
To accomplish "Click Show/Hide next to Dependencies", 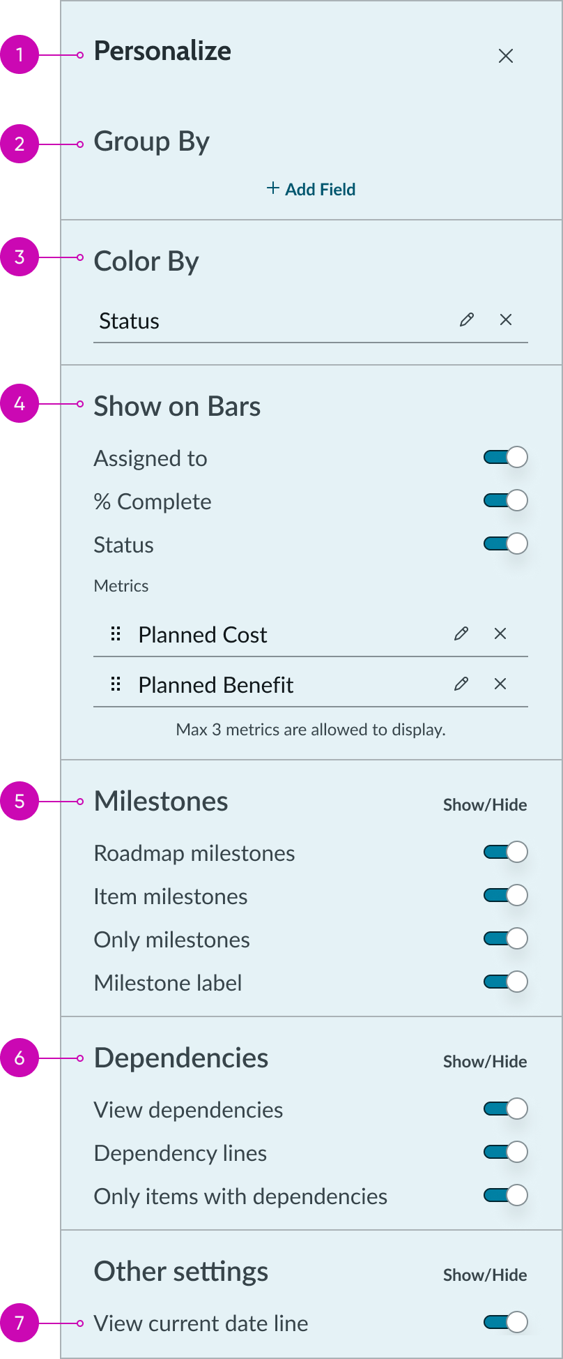I will (x=485, y=1062).
